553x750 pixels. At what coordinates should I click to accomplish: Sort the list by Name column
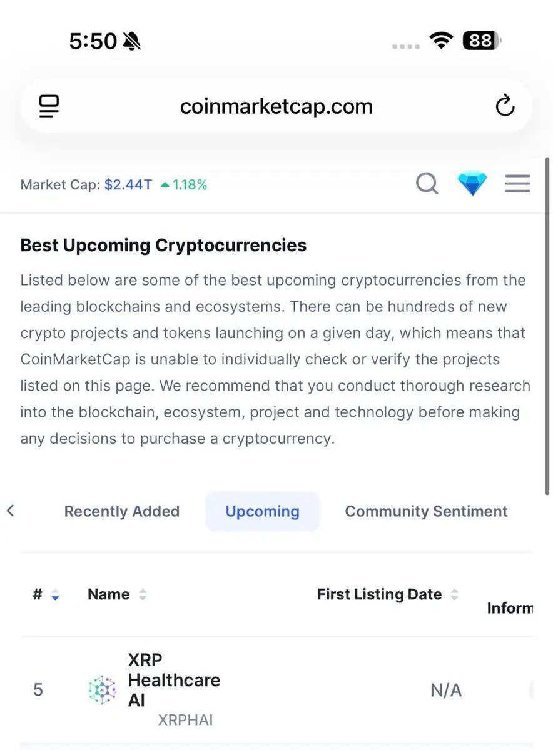tap(117, 594)
